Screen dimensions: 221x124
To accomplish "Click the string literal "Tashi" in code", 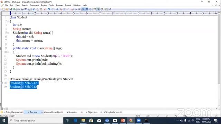I will [x=66, y=56].
